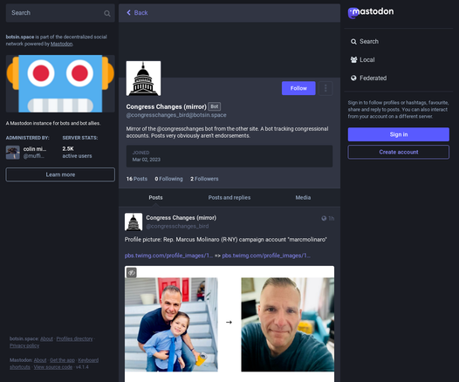Click the Joined Mar 02, 2023 field
The width and height of the screenshot is (459, 382).
(229, 156)
